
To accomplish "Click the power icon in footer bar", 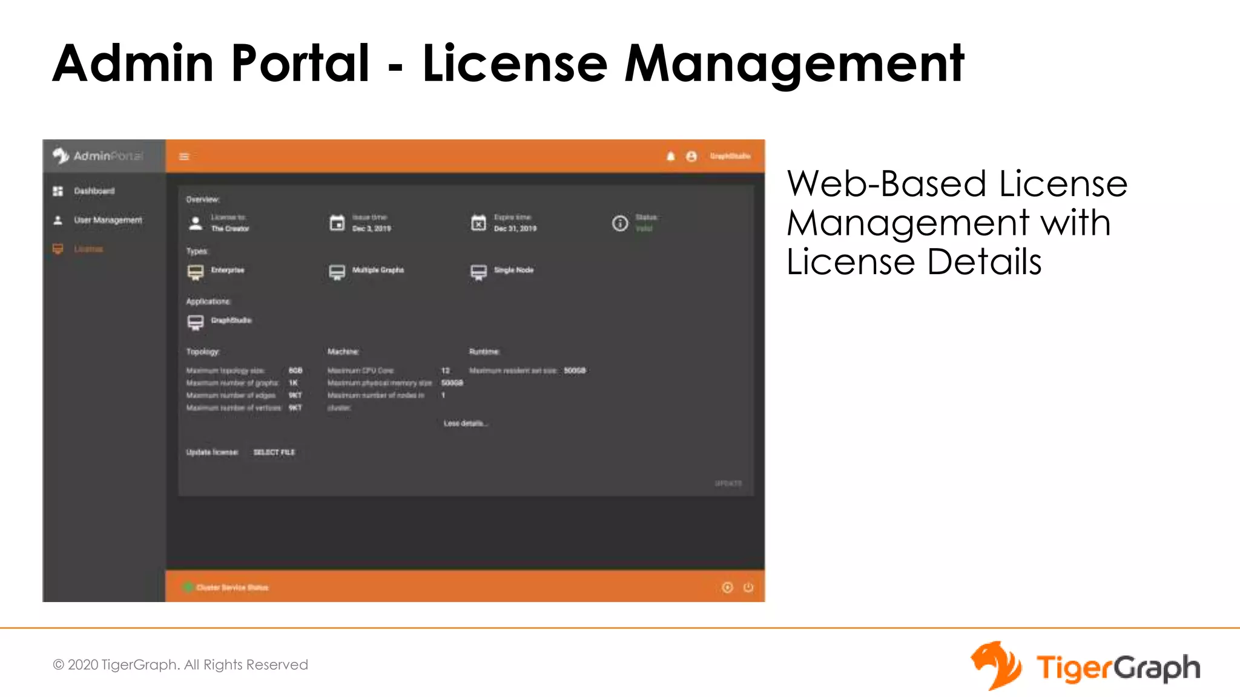I will [x=748, y=587].
